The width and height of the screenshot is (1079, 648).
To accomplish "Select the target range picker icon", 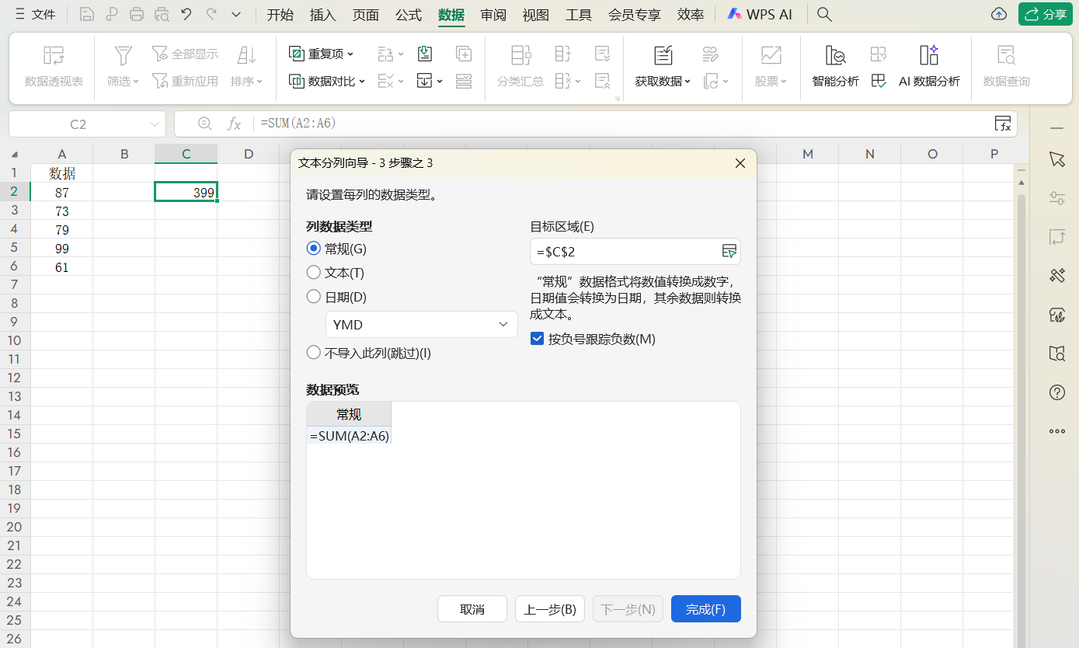I will (729, 251).
